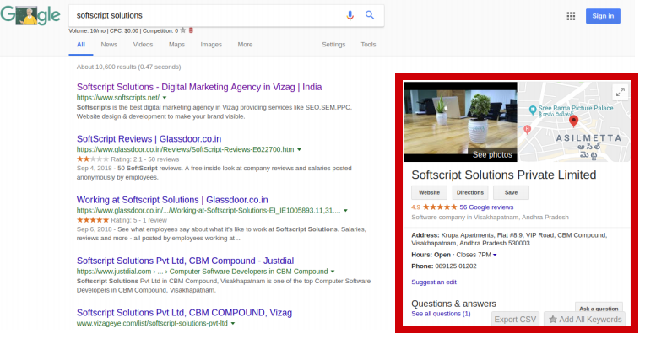Open the More search filters menu

245,44
